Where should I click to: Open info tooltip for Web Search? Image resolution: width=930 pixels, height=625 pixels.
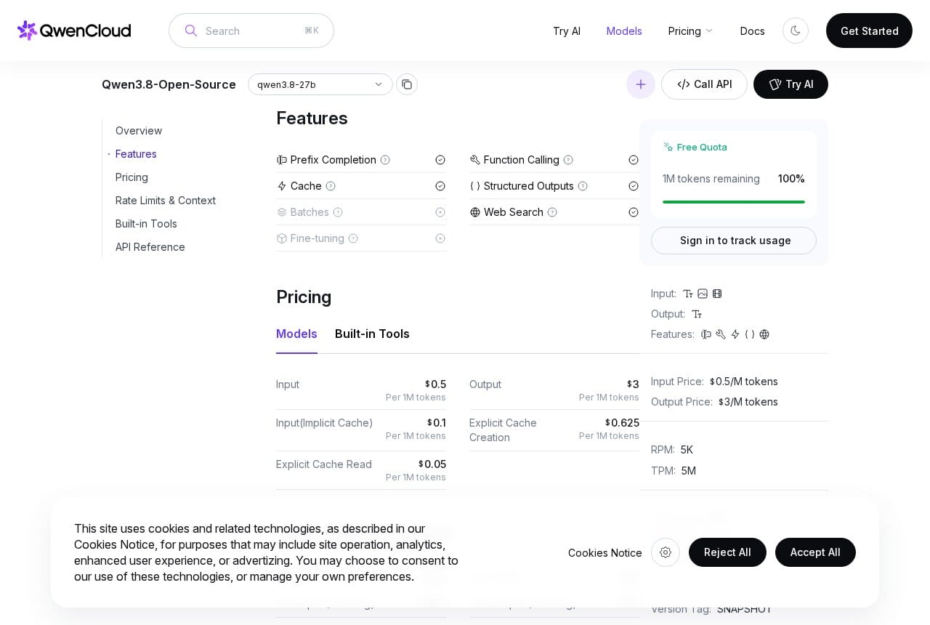click(x=552, y=212)
